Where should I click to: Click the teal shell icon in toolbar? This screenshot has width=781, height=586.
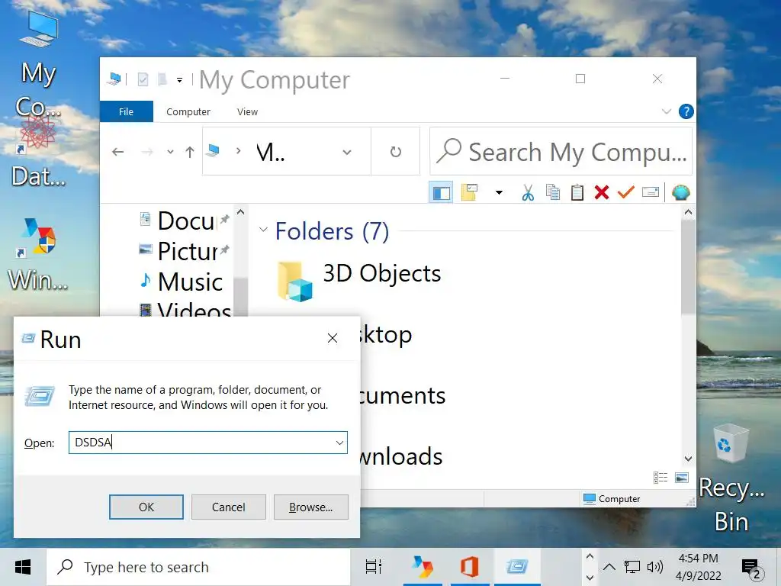point(680,192)
